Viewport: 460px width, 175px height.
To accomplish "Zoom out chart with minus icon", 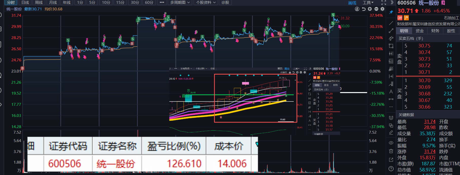I will point(376,9).
